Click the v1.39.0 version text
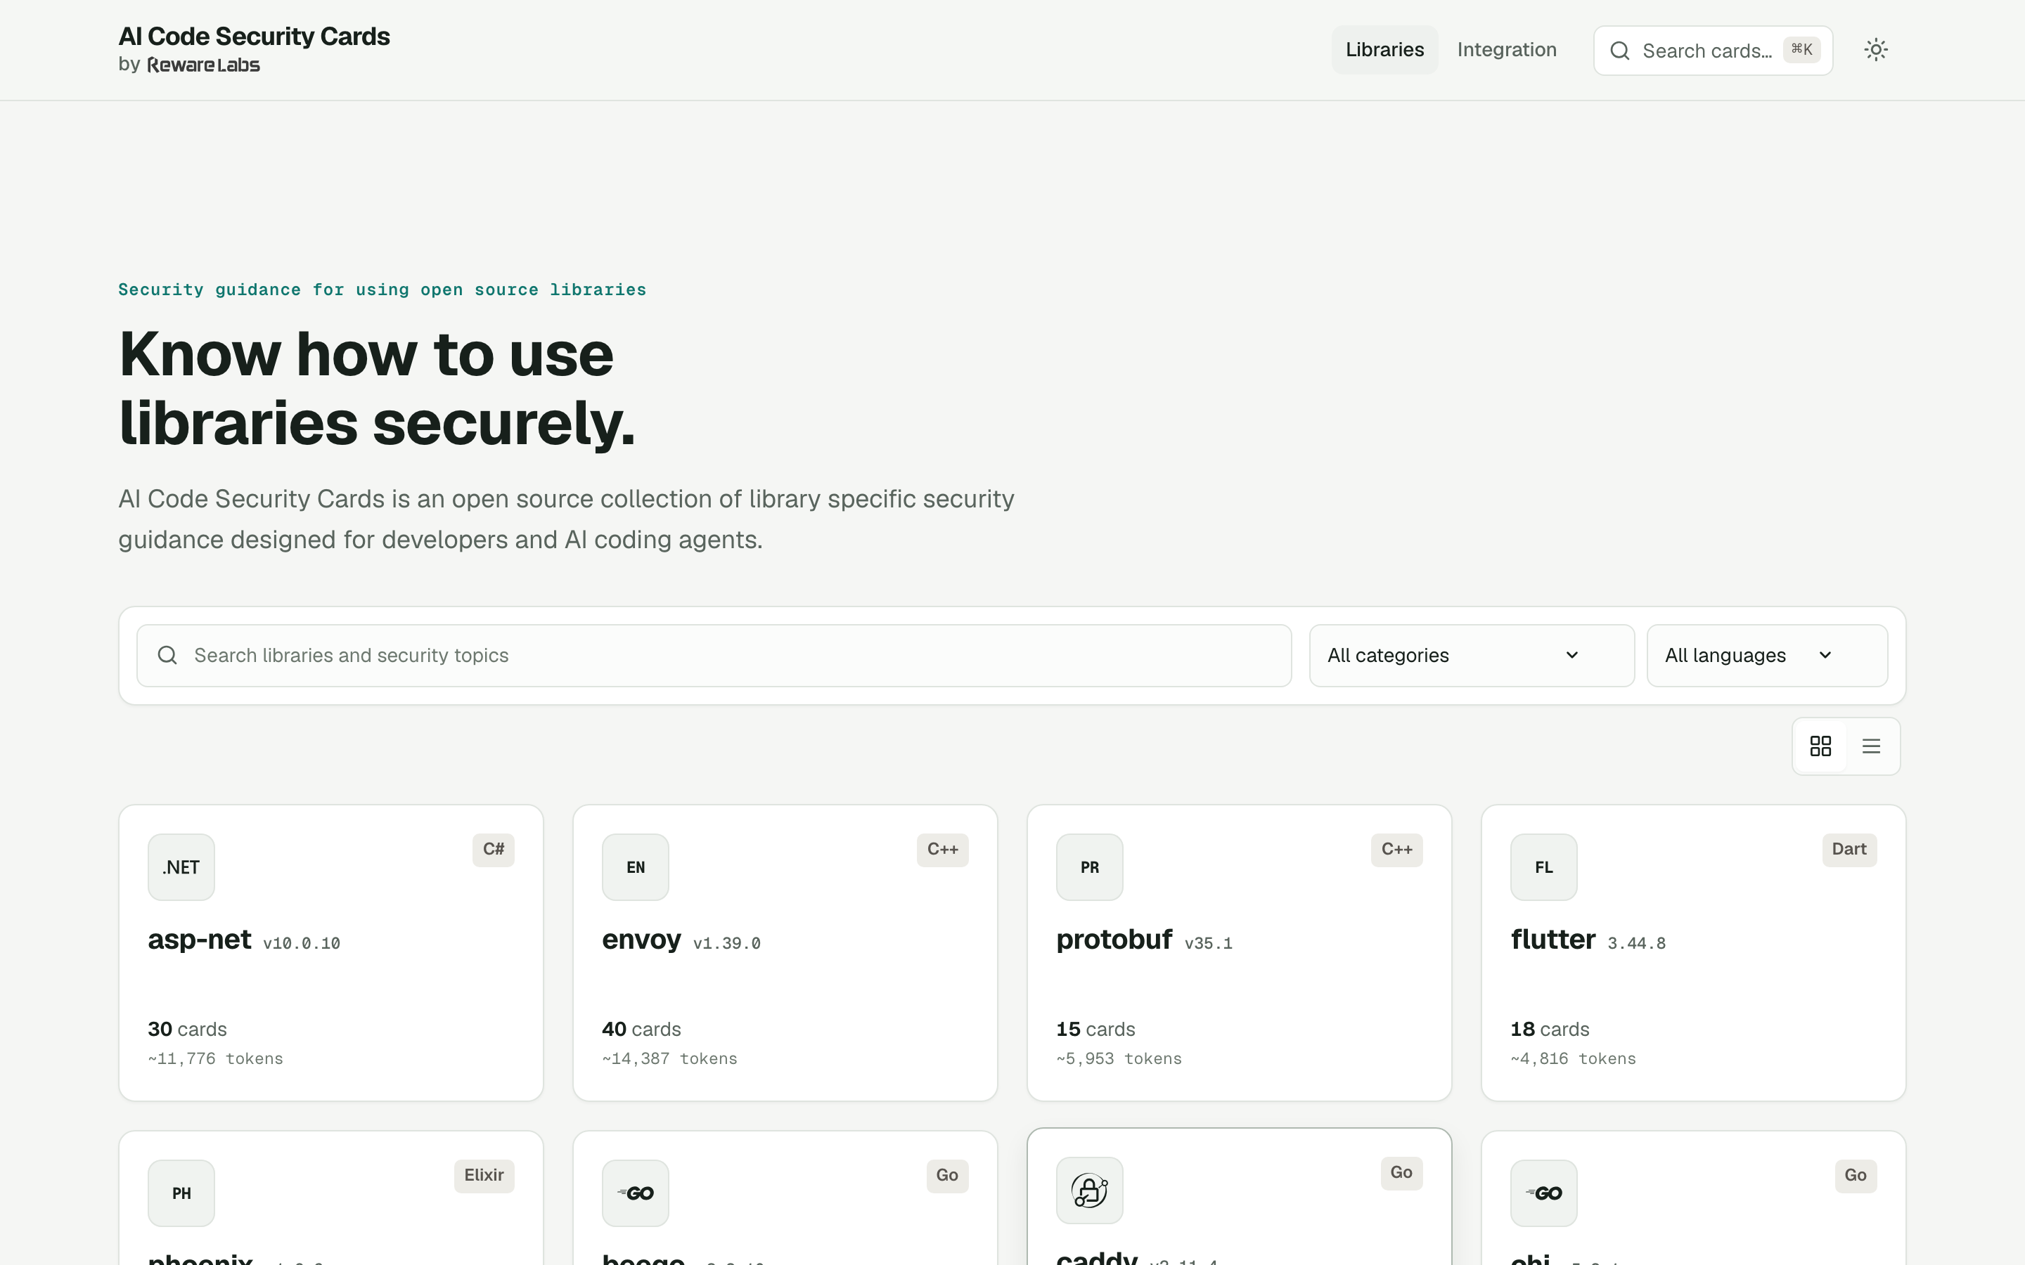 coord(726,944)
